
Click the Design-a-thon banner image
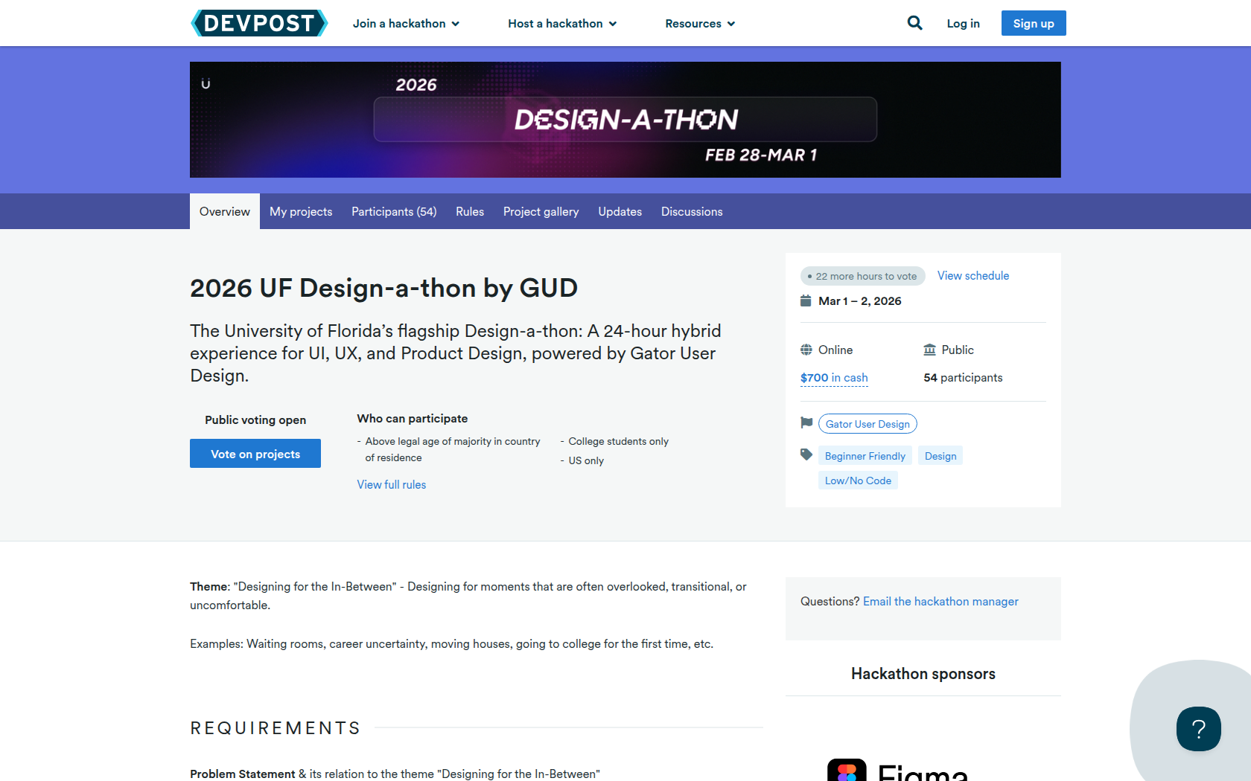(625, 120)
